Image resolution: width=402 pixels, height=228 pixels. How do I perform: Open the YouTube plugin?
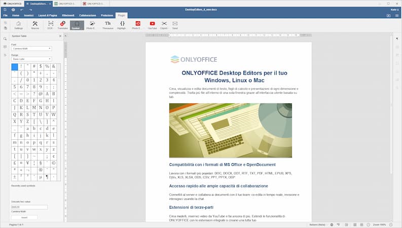point(152,25)
